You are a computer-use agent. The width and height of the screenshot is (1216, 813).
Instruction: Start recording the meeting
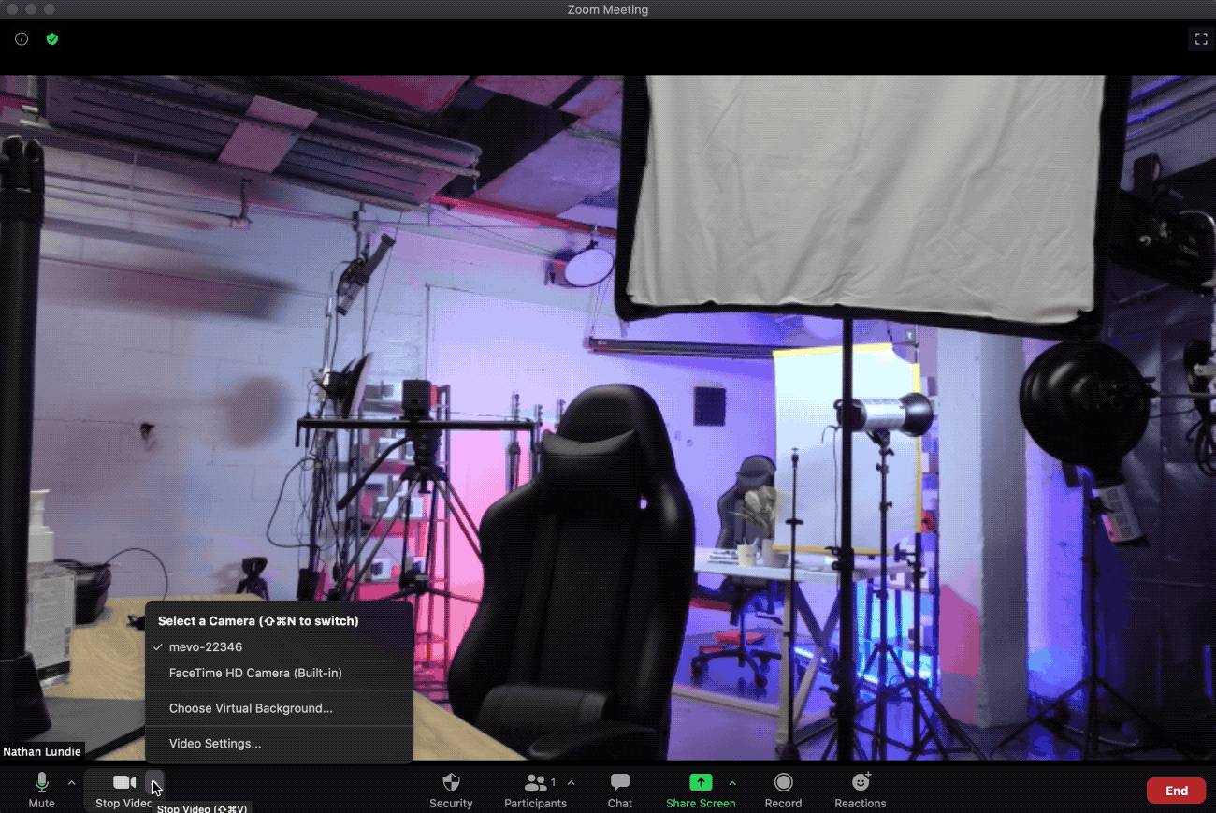point(783,790)
